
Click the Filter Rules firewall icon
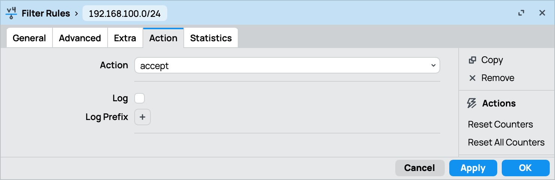click(x=12, y=13)
